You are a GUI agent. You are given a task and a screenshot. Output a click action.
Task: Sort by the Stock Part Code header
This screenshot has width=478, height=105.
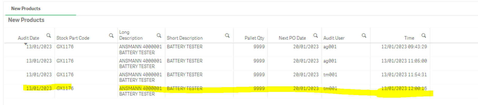pyautogui.click(x=73, y=38)
